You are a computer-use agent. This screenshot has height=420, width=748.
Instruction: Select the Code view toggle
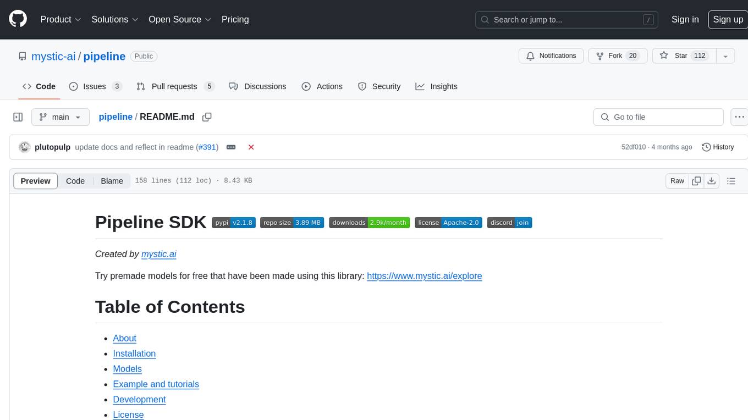[x=75, y=181]
